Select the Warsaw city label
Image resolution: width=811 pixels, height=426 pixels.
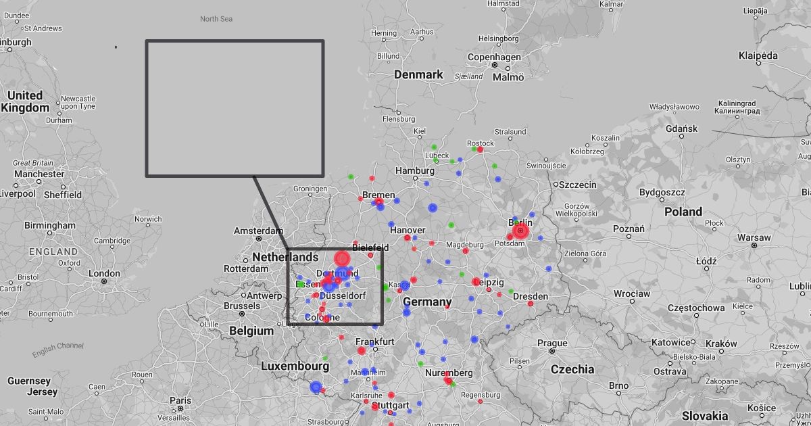point(753,238)
